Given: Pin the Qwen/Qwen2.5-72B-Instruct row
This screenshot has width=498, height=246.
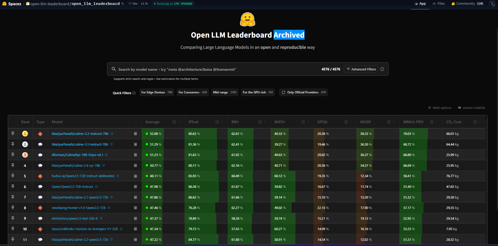Looking at the screenshot, I should 13,186.
